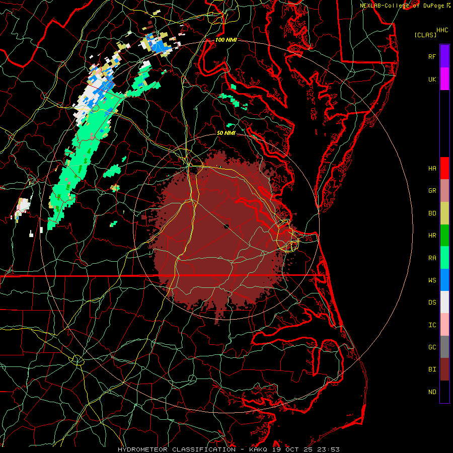Image resolution: width=453 pixels, height=453 pixels.
Task: Click the HR legend label
Action: tap(432, 236)
